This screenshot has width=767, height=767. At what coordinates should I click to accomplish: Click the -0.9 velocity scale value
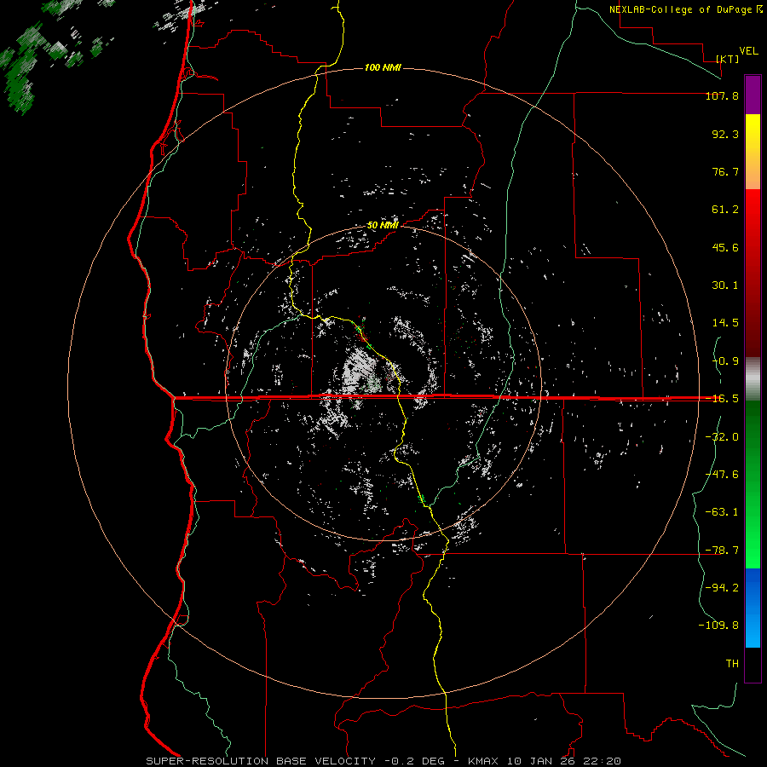(x=725, y=361)
